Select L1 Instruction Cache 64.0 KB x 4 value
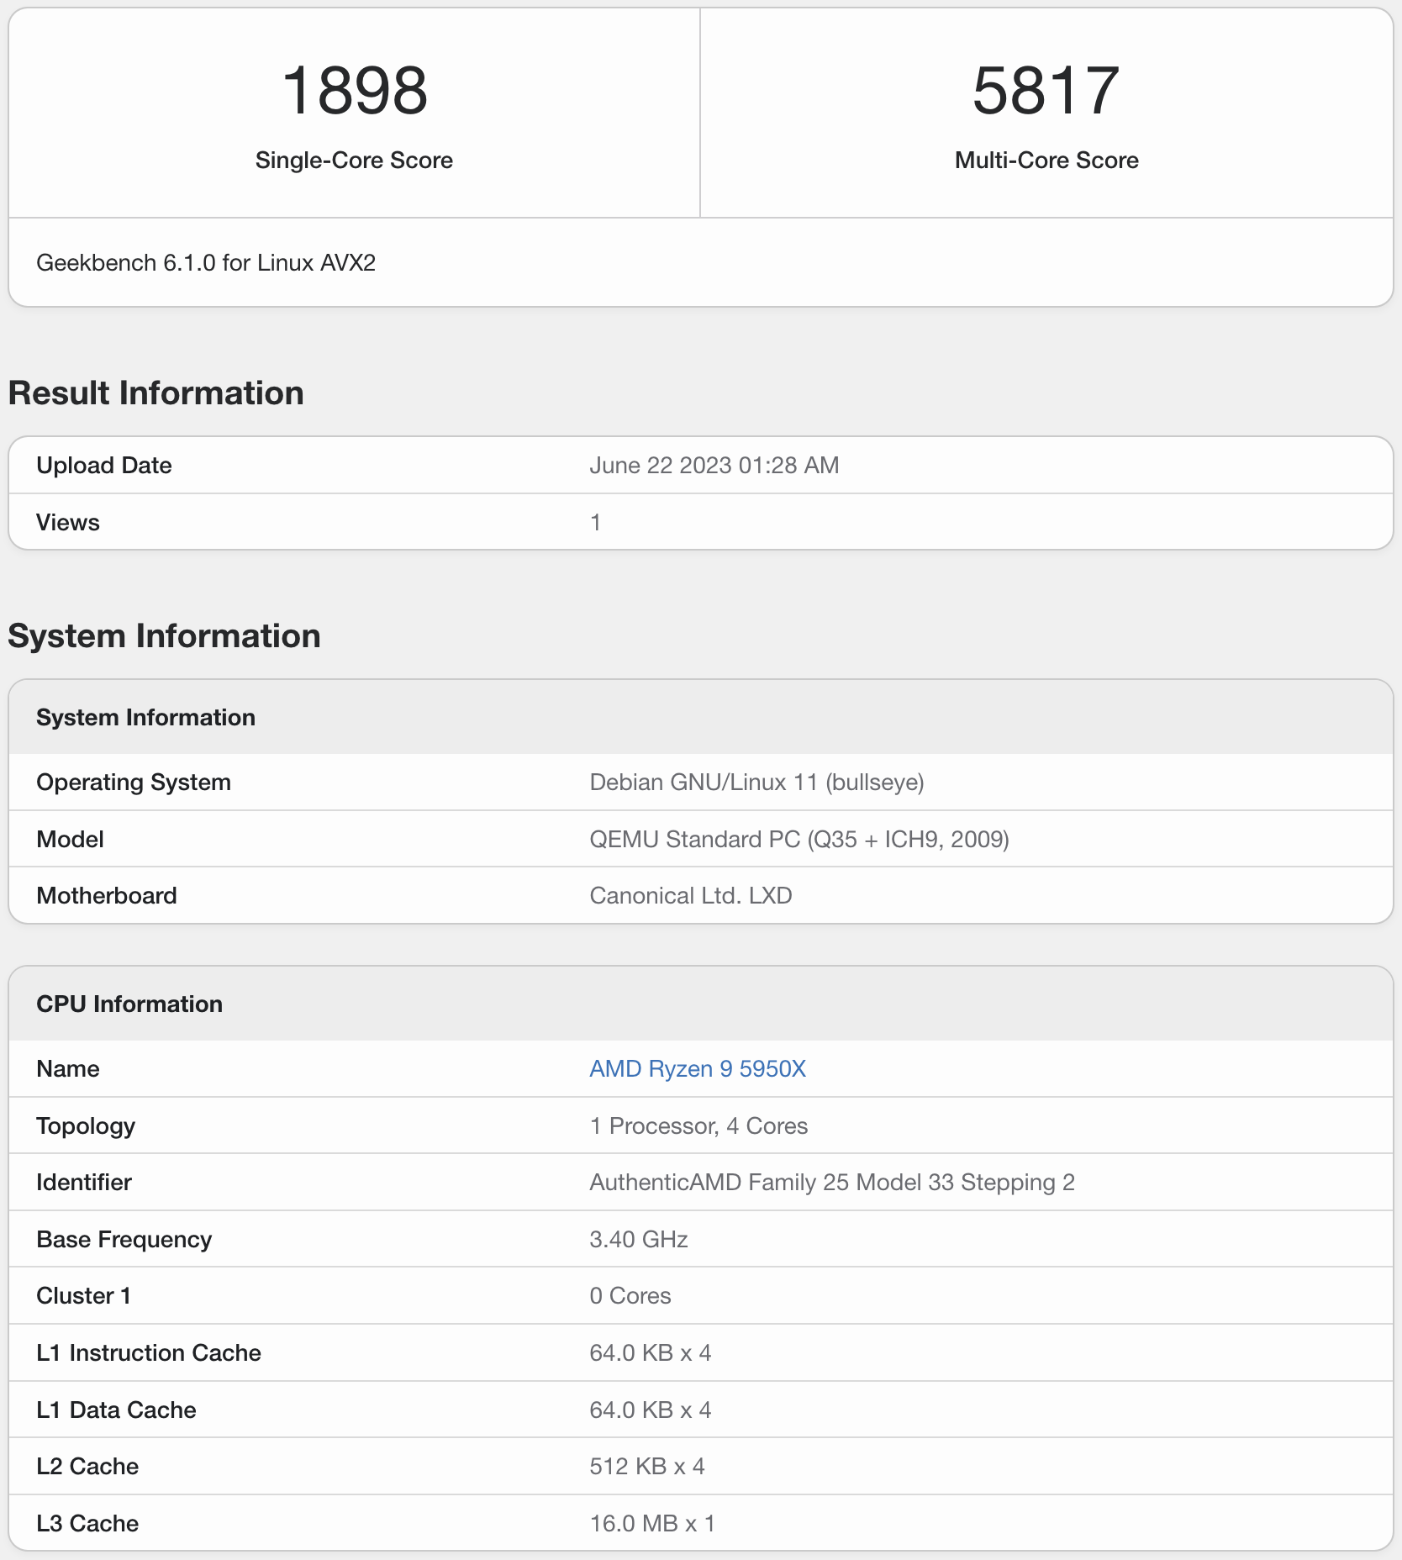 651,1352
